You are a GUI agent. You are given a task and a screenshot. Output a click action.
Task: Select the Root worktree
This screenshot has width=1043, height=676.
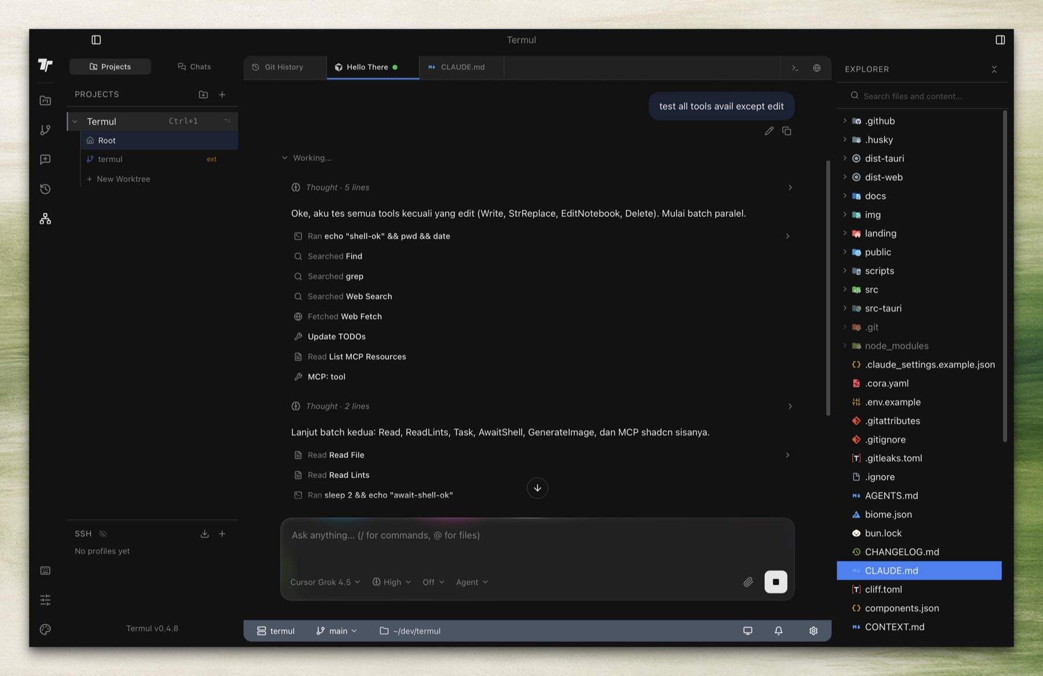point(159,141)
